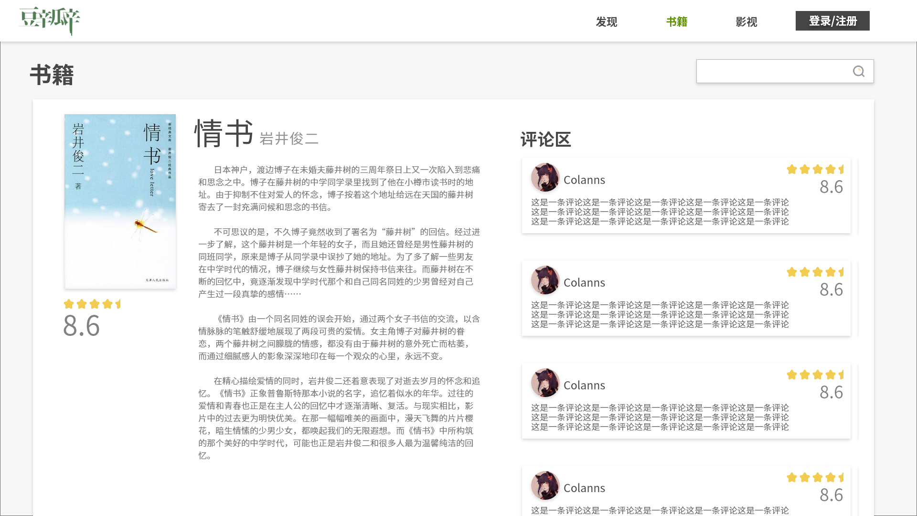Click second comment's Colanns avatar

pyautogui.click(x=545, y=280)
